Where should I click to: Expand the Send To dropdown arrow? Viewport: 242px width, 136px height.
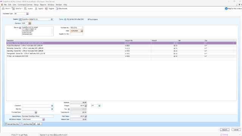click(22, 9)
